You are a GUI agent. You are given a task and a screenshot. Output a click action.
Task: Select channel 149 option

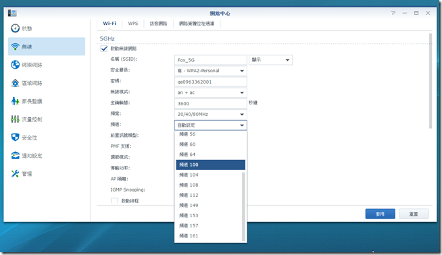pos(209,205)
